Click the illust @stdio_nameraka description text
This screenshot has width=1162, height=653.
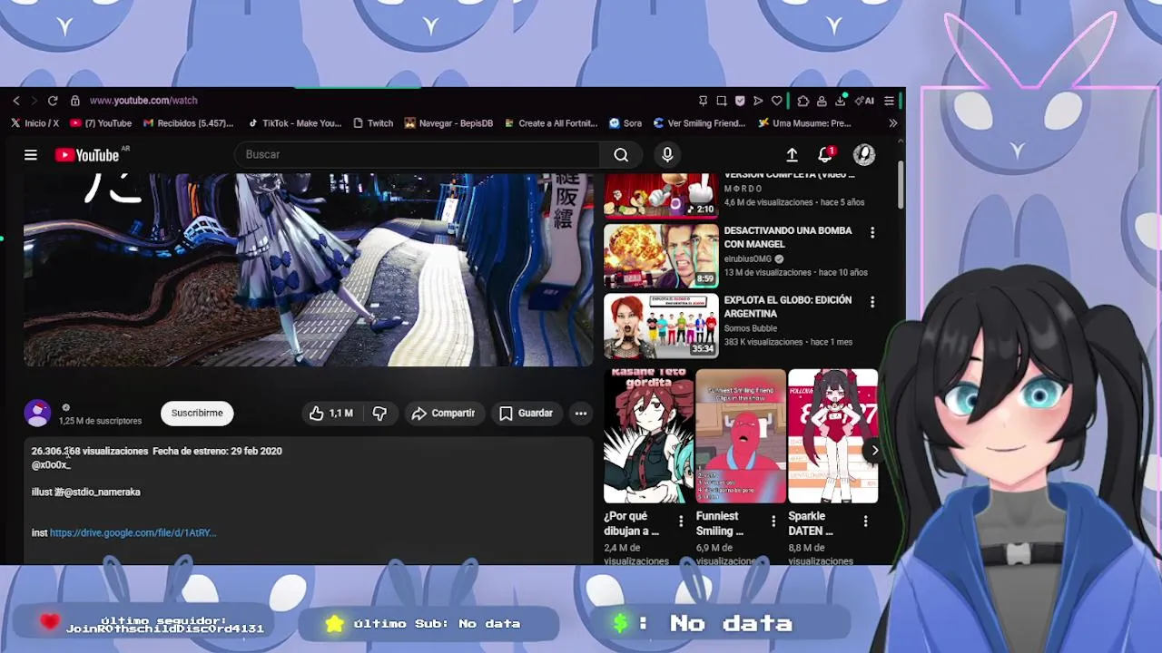[x=85, y=492]
